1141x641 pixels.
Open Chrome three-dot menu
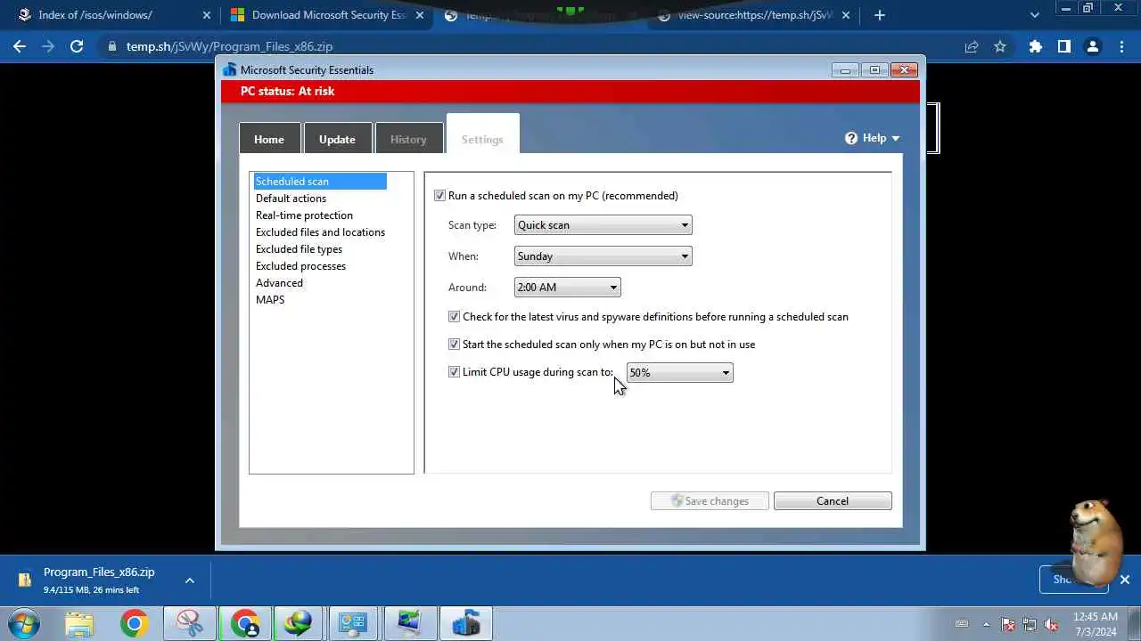point(1120,46)
